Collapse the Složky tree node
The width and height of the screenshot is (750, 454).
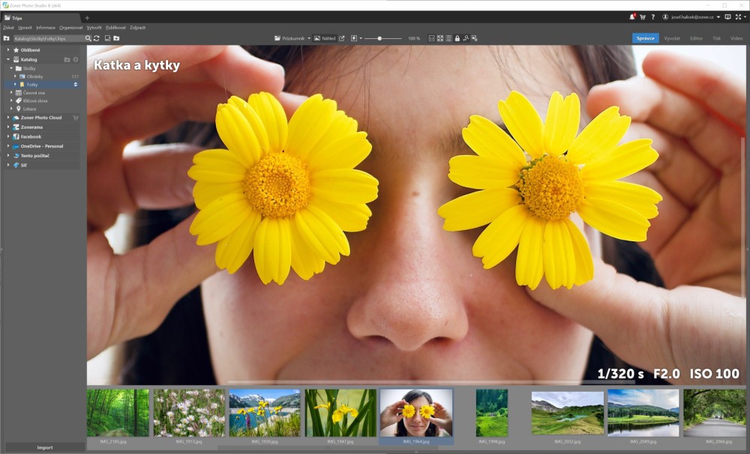click(x=11, y=68)
